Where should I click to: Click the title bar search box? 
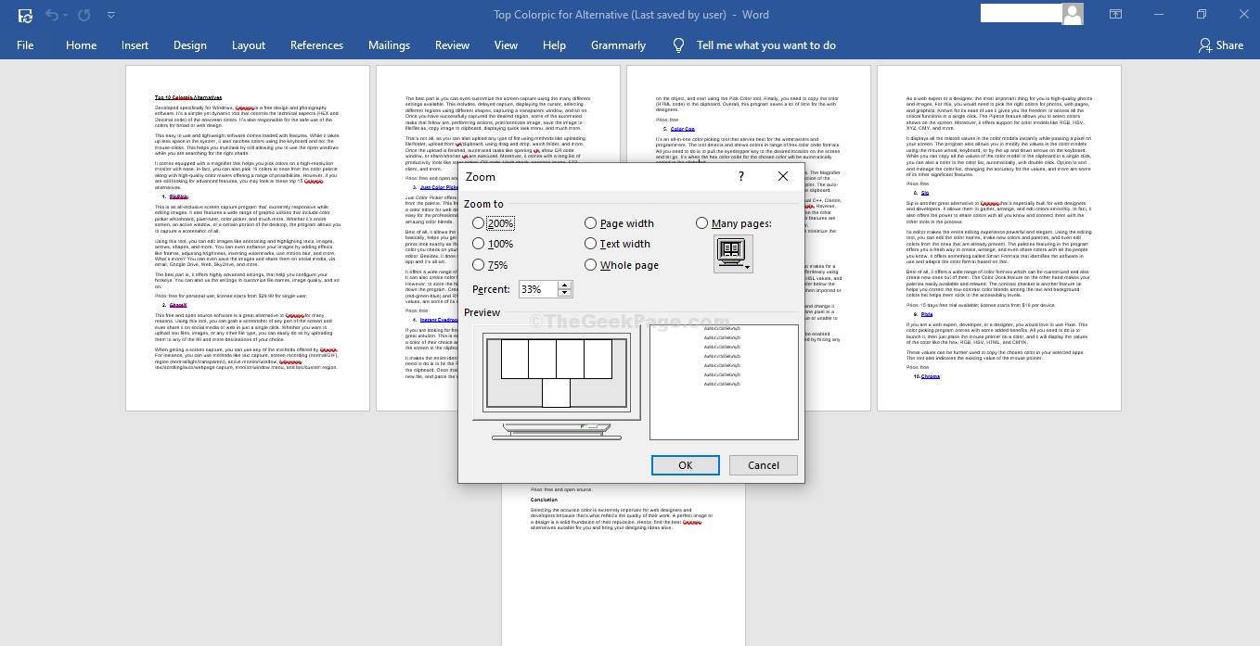tap(1021, 13)
